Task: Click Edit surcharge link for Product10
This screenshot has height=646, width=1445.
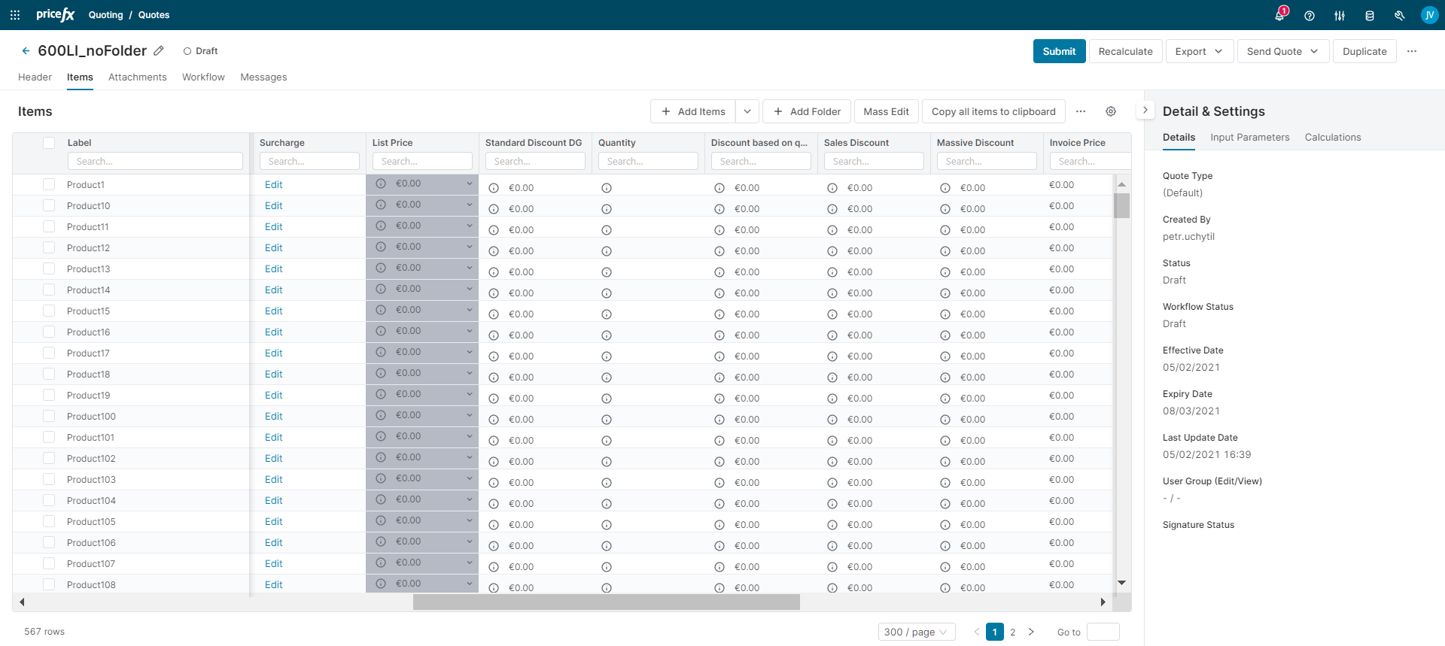Action: tap(274, 205)
